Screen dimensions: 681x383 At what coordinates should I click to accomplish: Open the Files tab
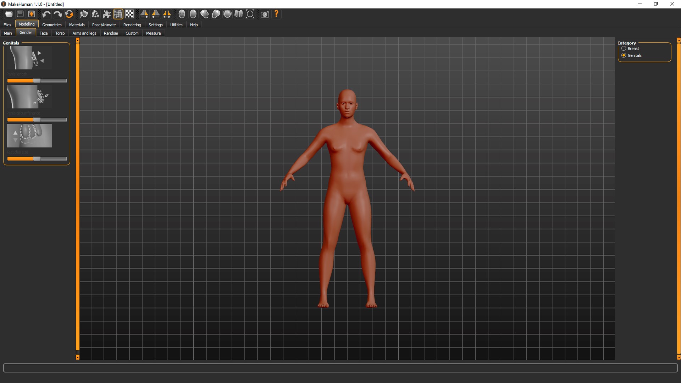pos(7,25)
